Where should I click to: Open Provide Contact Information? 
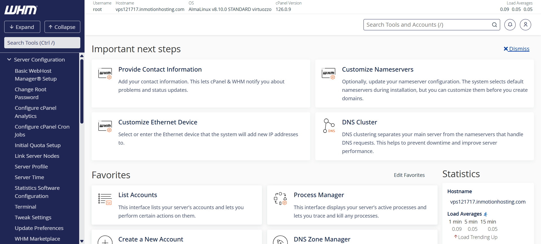[160, 69]
